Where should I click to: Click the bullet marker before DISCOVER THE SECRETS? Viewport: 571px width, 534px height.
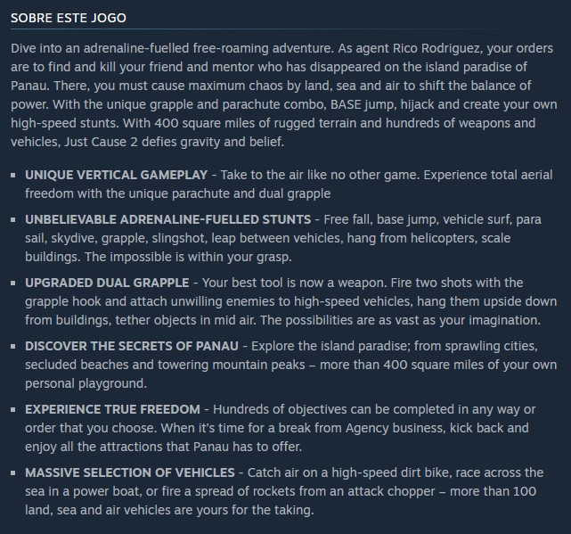[14, 346]
